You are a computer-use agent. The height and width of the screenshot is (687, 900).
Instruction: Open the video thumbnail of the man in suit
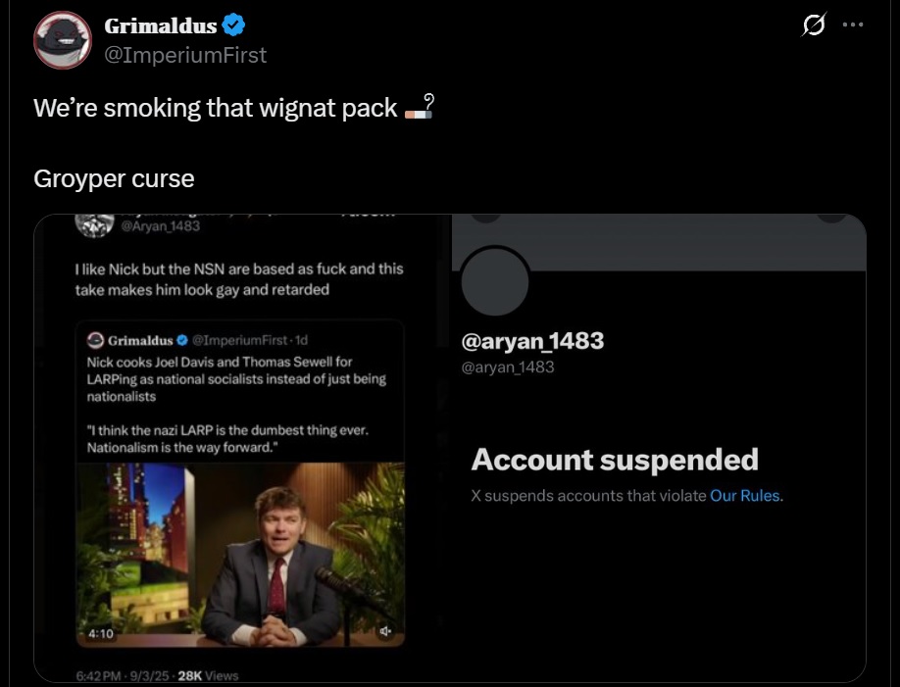click(240, 555)
